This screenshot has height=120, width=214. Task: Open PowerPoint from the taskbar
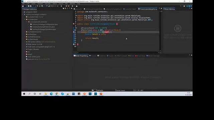[x=101, y=94]
